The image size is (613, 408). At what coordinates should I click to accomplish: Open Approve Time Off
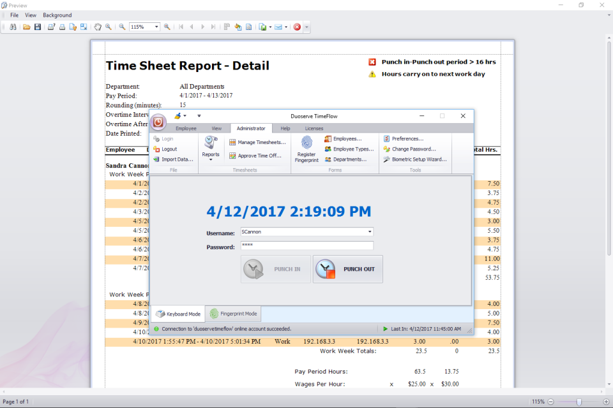[255, 156]
